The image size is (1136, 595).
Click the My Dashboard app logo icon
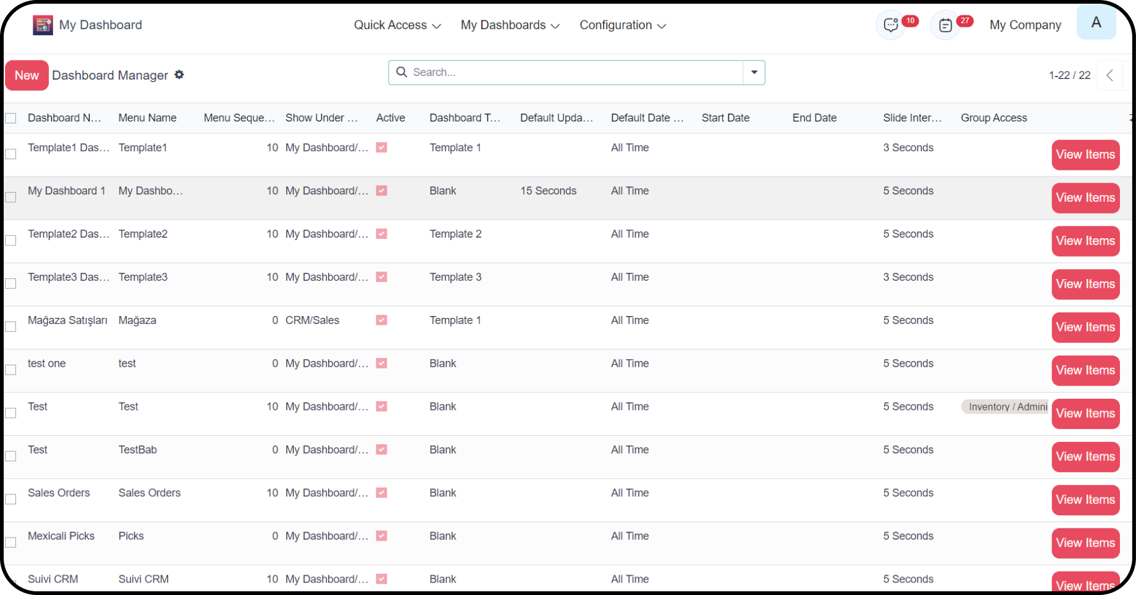43,25
